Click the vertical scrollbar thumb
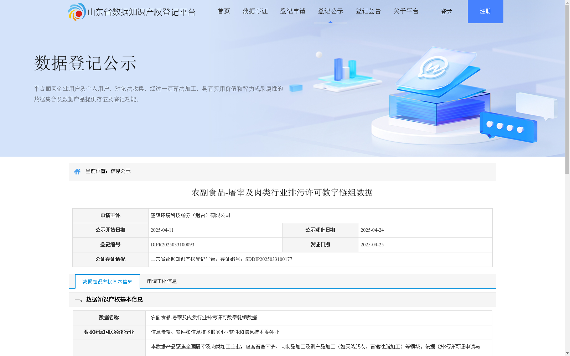 click(567, 90)
